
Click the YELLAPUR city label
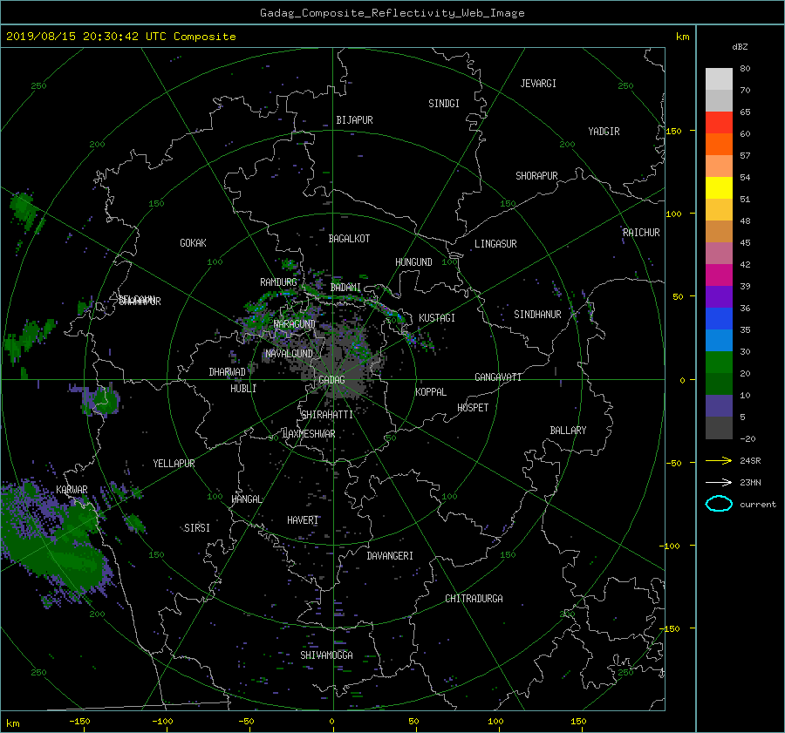tap(174, 464)
